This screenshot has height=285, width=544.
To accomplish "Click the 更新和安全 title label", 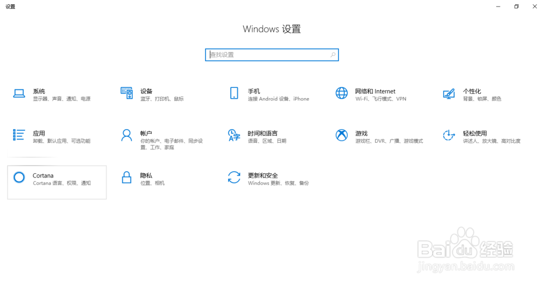I will tap(263, 175).
